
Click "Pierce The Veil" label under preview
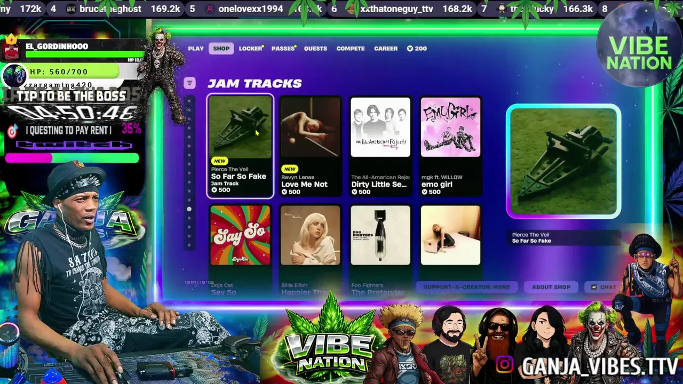tap(530, 235)
